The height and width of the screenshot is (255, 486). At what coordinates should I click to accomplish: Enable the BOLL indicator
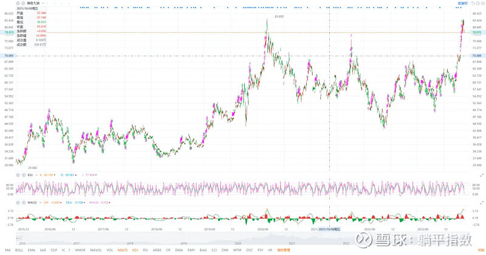(19, 250)
